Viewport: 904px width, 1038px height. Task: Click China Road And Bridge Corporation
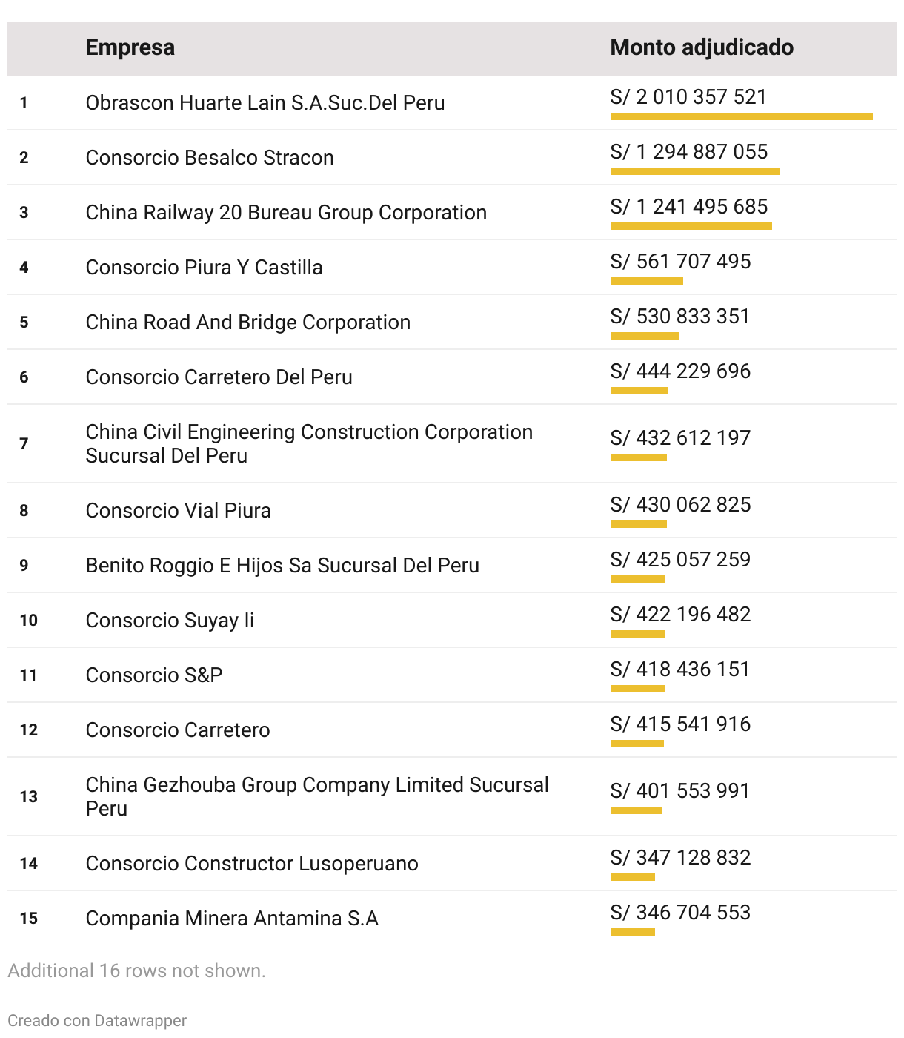[247, 322]
